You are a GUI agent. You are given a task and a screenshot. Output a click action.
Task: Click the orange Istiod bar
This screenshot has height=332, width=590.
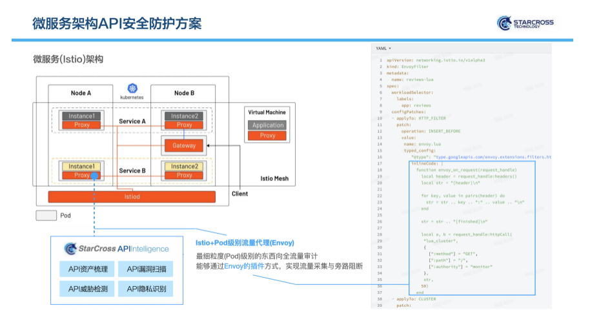pos(131,196)
